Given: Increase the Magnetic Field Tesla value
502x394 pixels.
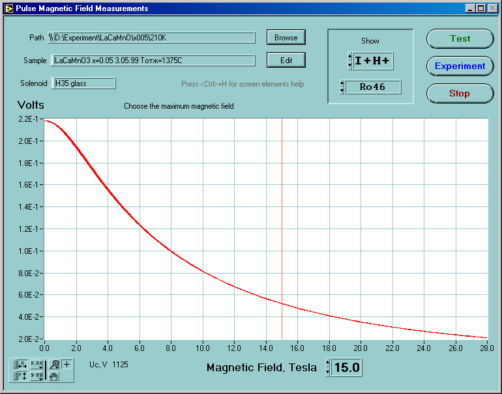Looking at the screenshot, I should click(327, 363).
